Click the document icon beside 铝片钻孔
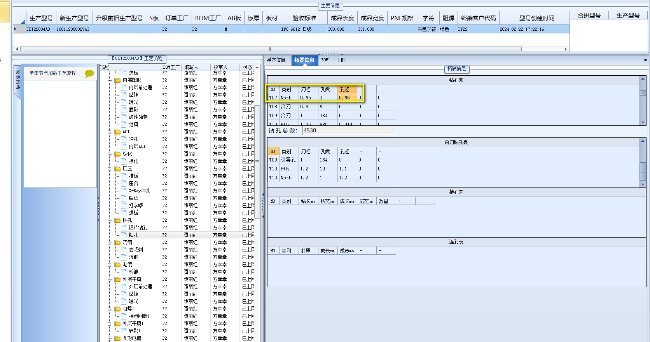The width and height of the screenshot is (650, 342). pos(124,228)
